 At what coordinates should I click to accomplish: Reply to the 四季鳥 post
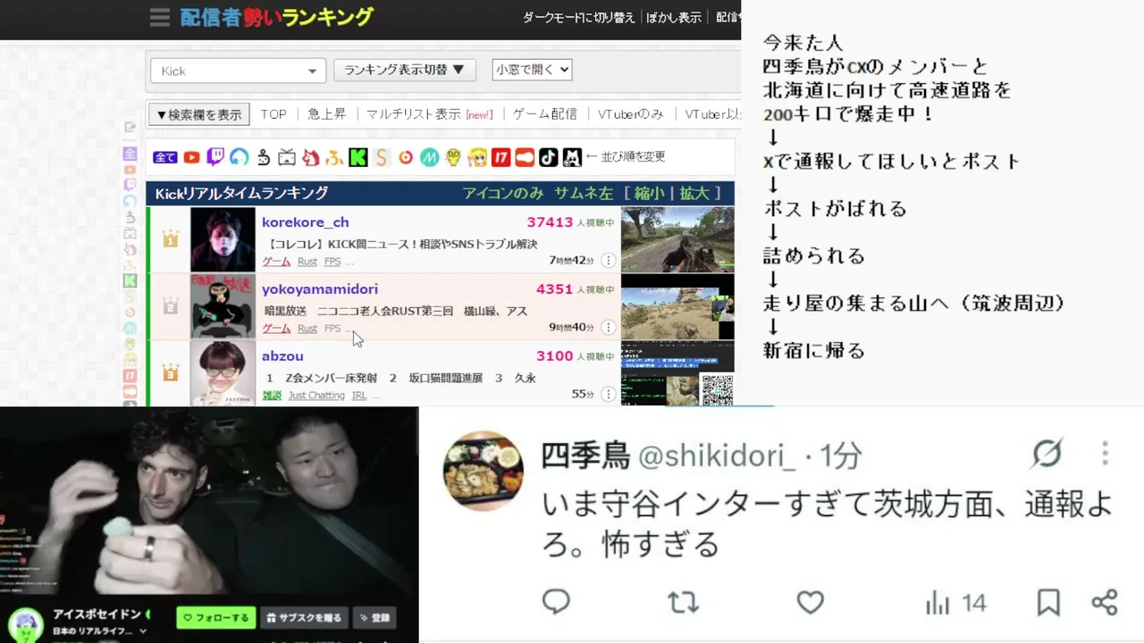coord(556,602)
